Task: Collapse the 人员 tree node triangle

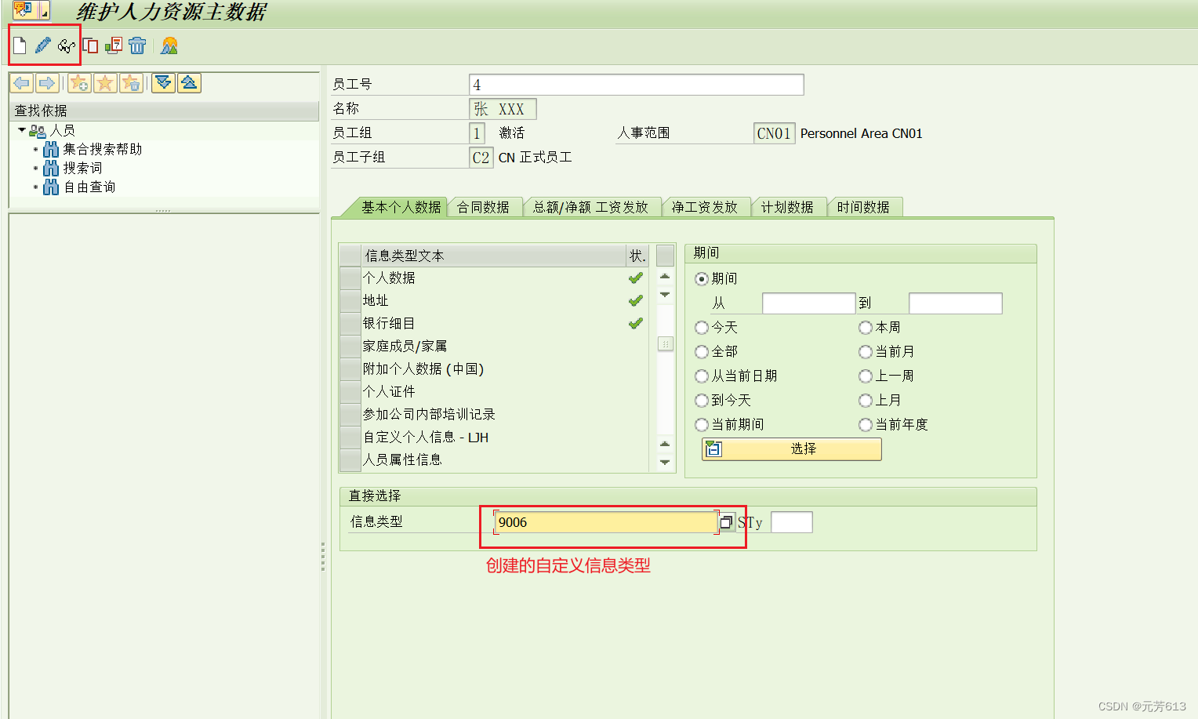Action: point(22,130)
